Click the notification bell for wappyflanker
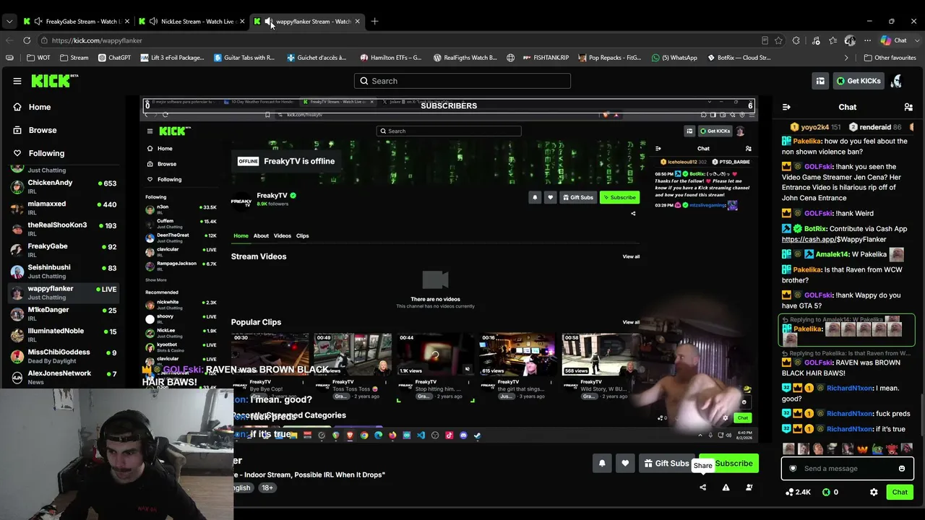This screenshot has height=520, width=925. point(602,464)
